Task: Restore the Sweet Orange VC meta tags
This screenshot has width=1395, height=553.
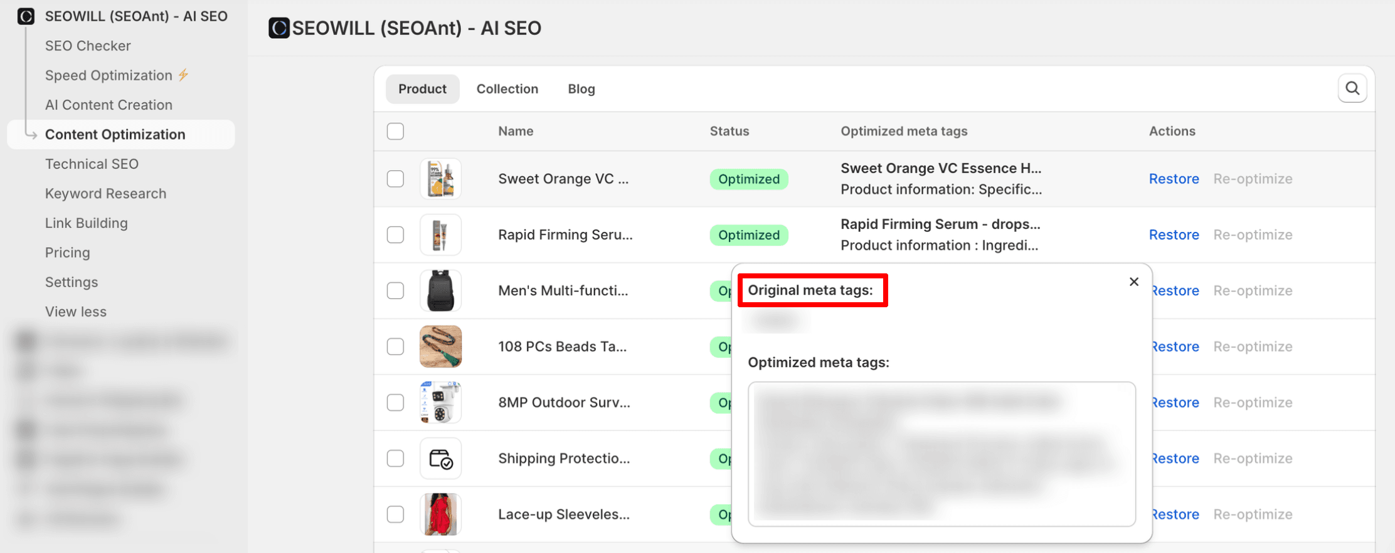Action: [x=1174, y=179]
